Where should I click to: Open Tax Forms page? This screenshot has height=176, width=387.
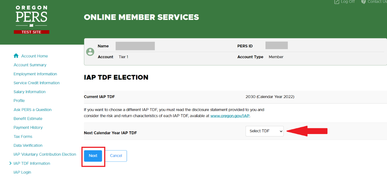coord(23,137)
